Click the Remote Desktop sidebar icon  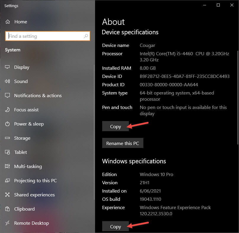(x=7, y=223)
